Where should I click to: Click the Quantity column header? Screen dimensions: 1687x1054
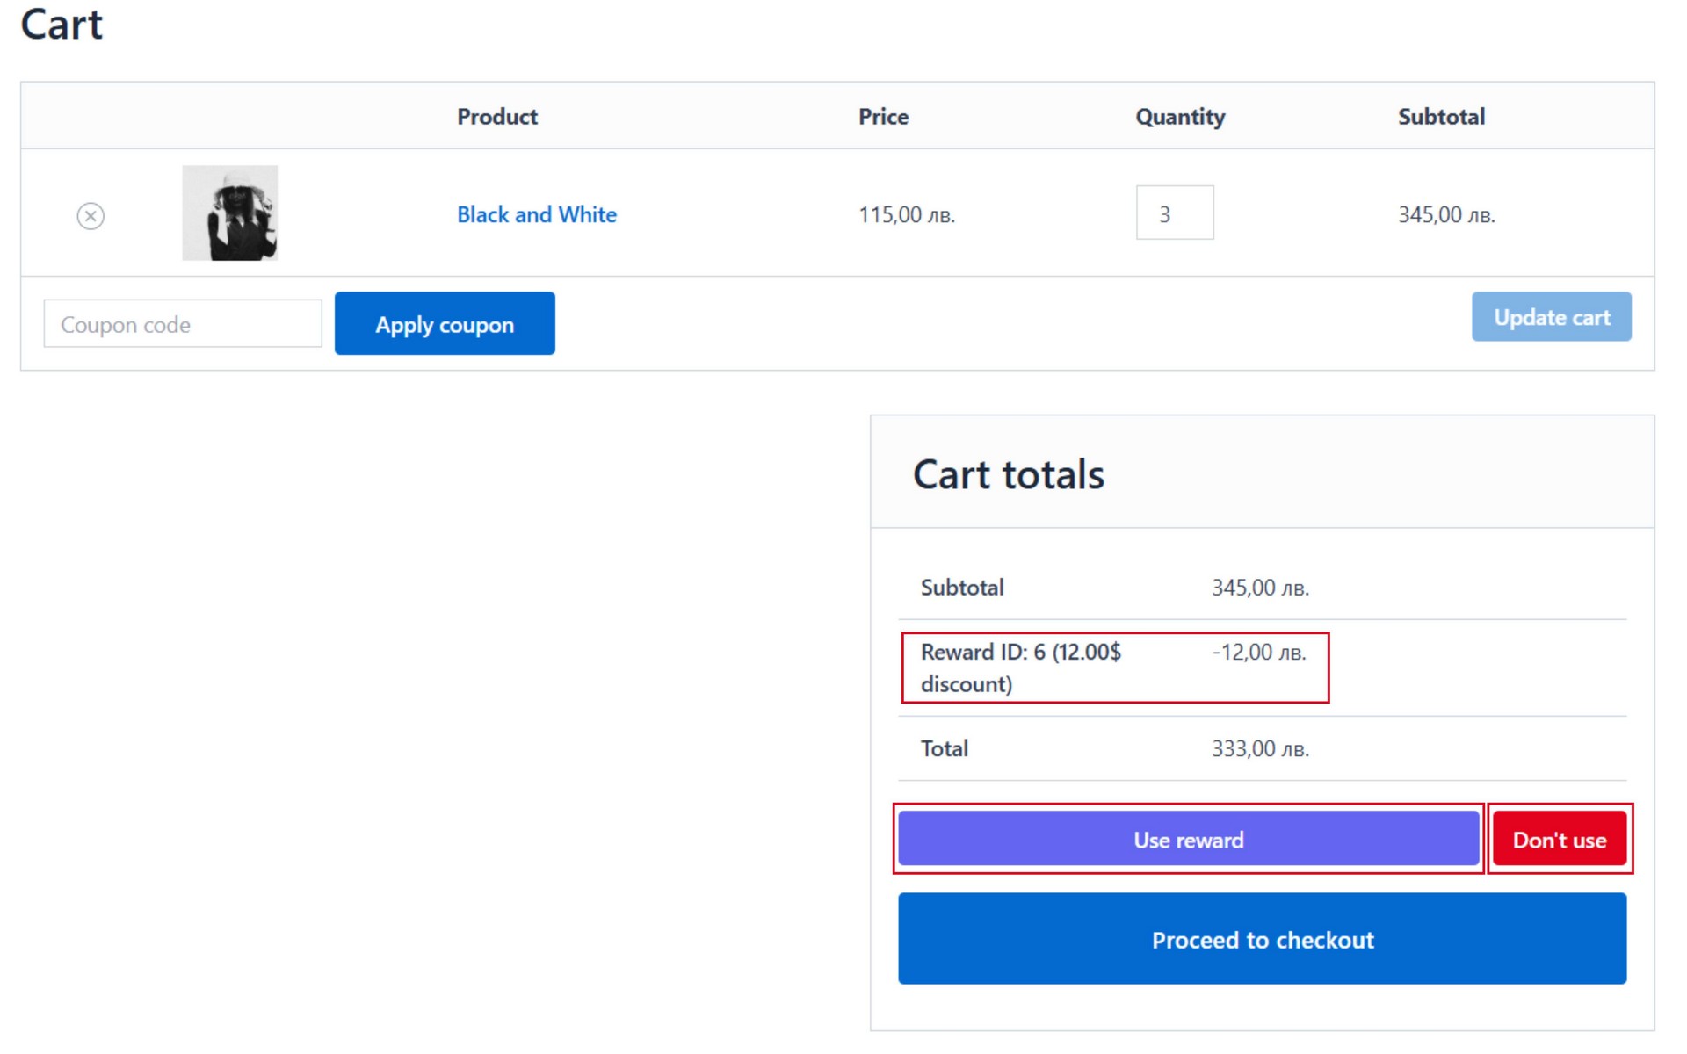coord(1179,117)
